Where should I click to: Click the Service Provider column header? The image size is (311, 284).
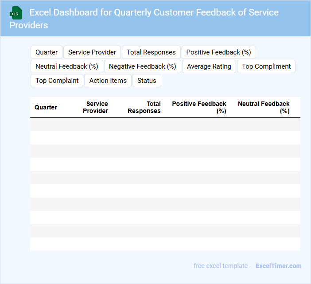pyautogui.click(x=95, y=107)
